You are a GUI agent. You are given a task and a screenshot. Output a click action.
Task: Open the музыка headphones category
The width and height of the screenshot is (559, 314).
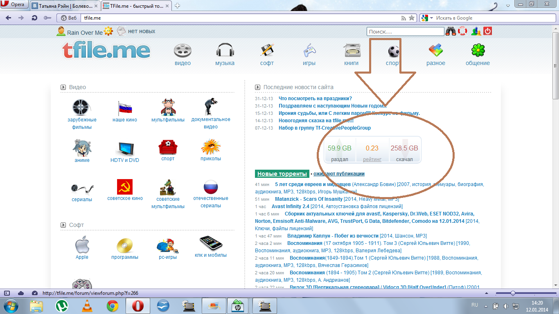pos(225,51)
